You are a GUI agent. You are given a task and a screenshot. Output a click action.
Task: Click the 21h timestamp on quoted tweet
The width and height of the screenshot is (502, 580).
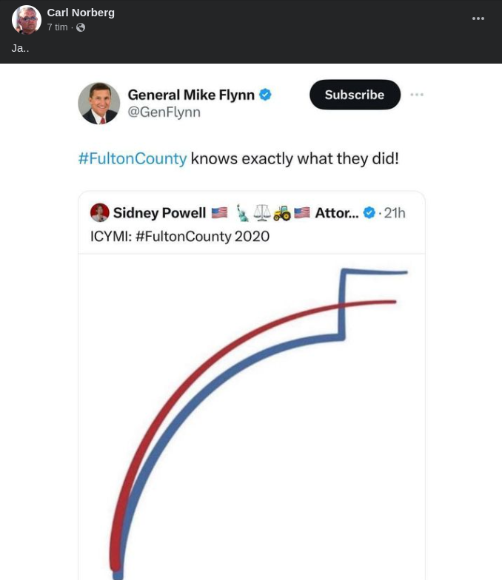coord(395,214)
